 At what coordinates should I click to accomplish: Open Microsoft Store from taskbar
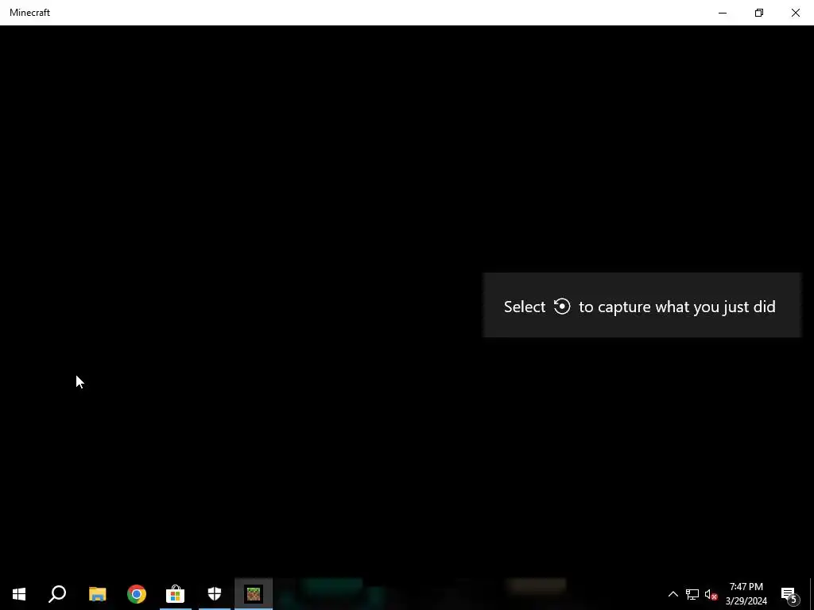coord(176,594)
